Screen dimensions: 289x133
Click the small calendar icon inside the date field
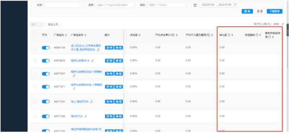tap(235, 5)
